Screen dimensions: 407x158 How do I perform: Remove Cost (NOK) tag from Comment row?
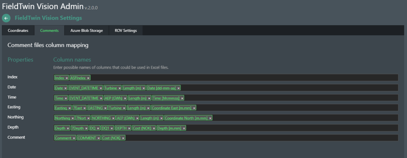coord(123,138)
